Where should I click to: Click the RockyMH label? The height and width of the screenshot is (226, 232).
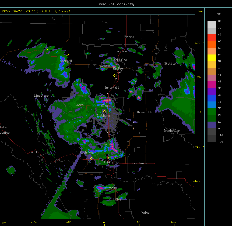(x=66, y=61)
